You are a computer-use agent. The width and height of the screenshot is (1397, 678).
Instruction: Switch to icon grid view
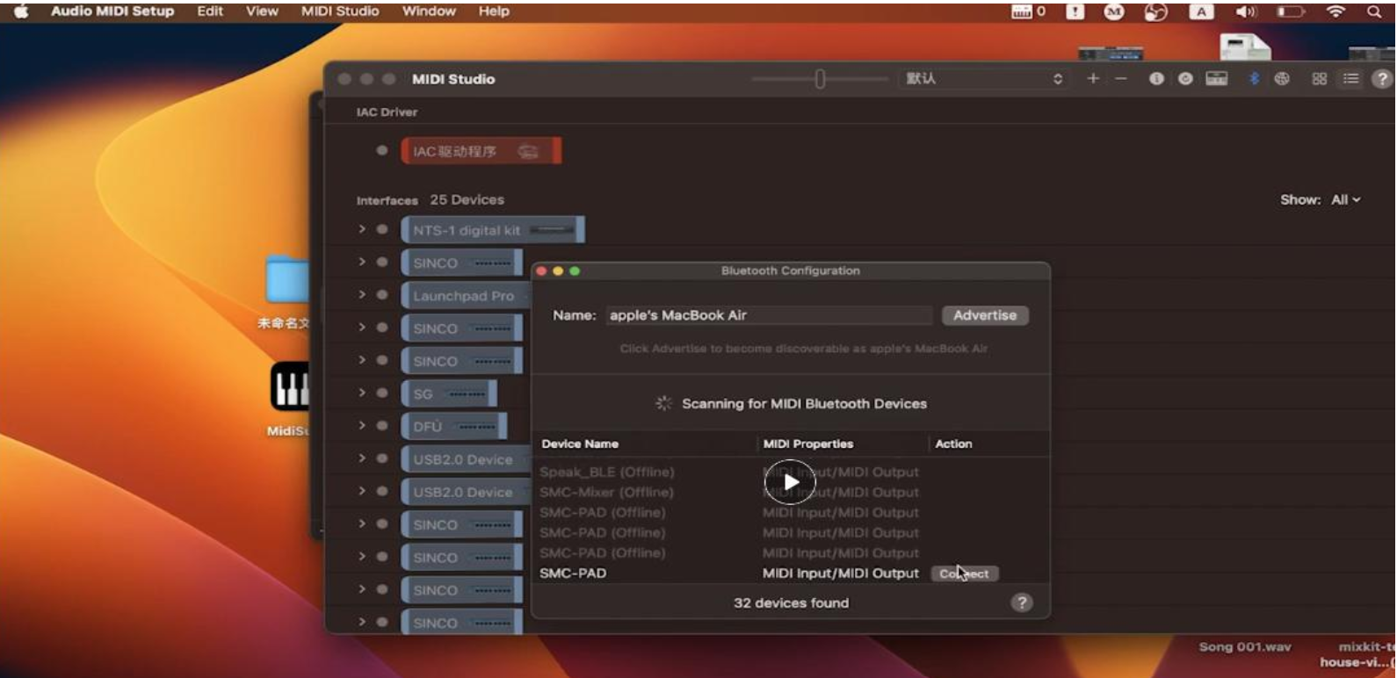(1319, 78)
